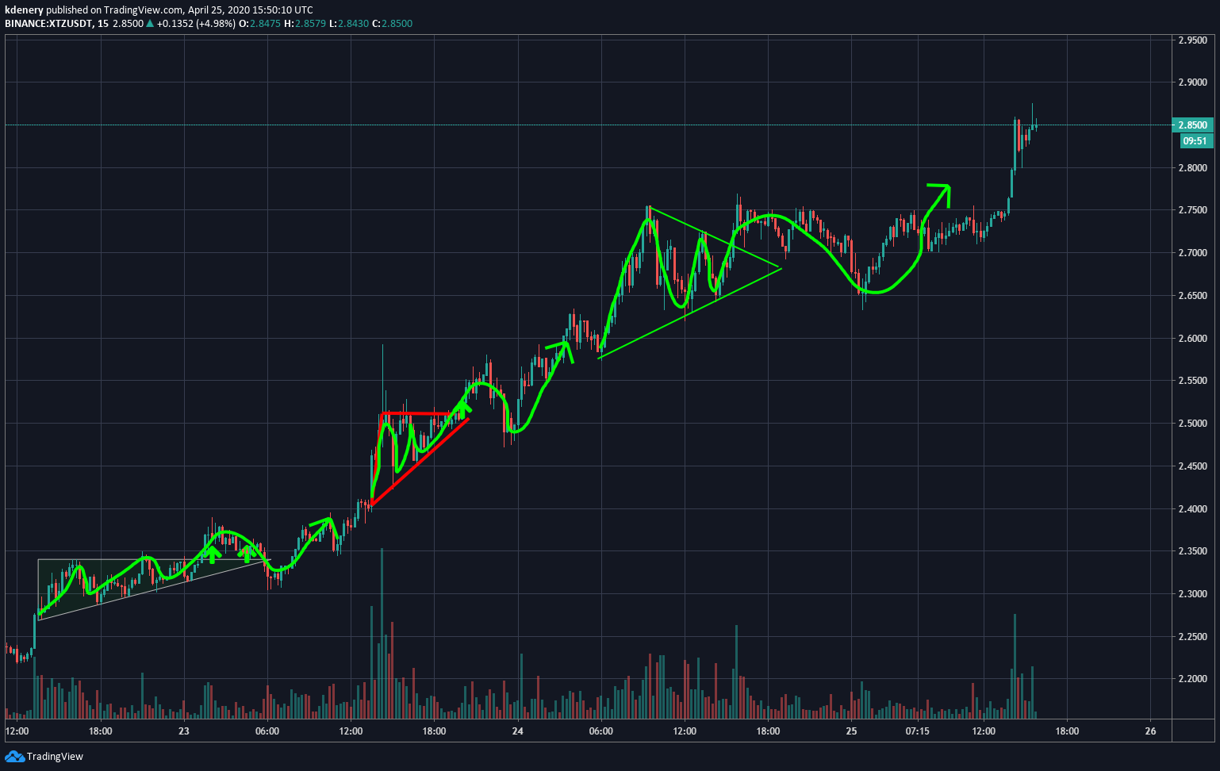Click the 2.5500 price axis label
Screen dimensions: 1220x771
click(x=1192, y=382)
